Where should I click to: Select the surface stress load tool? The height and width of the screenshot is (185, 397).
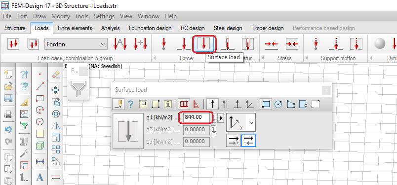[292, 44]
